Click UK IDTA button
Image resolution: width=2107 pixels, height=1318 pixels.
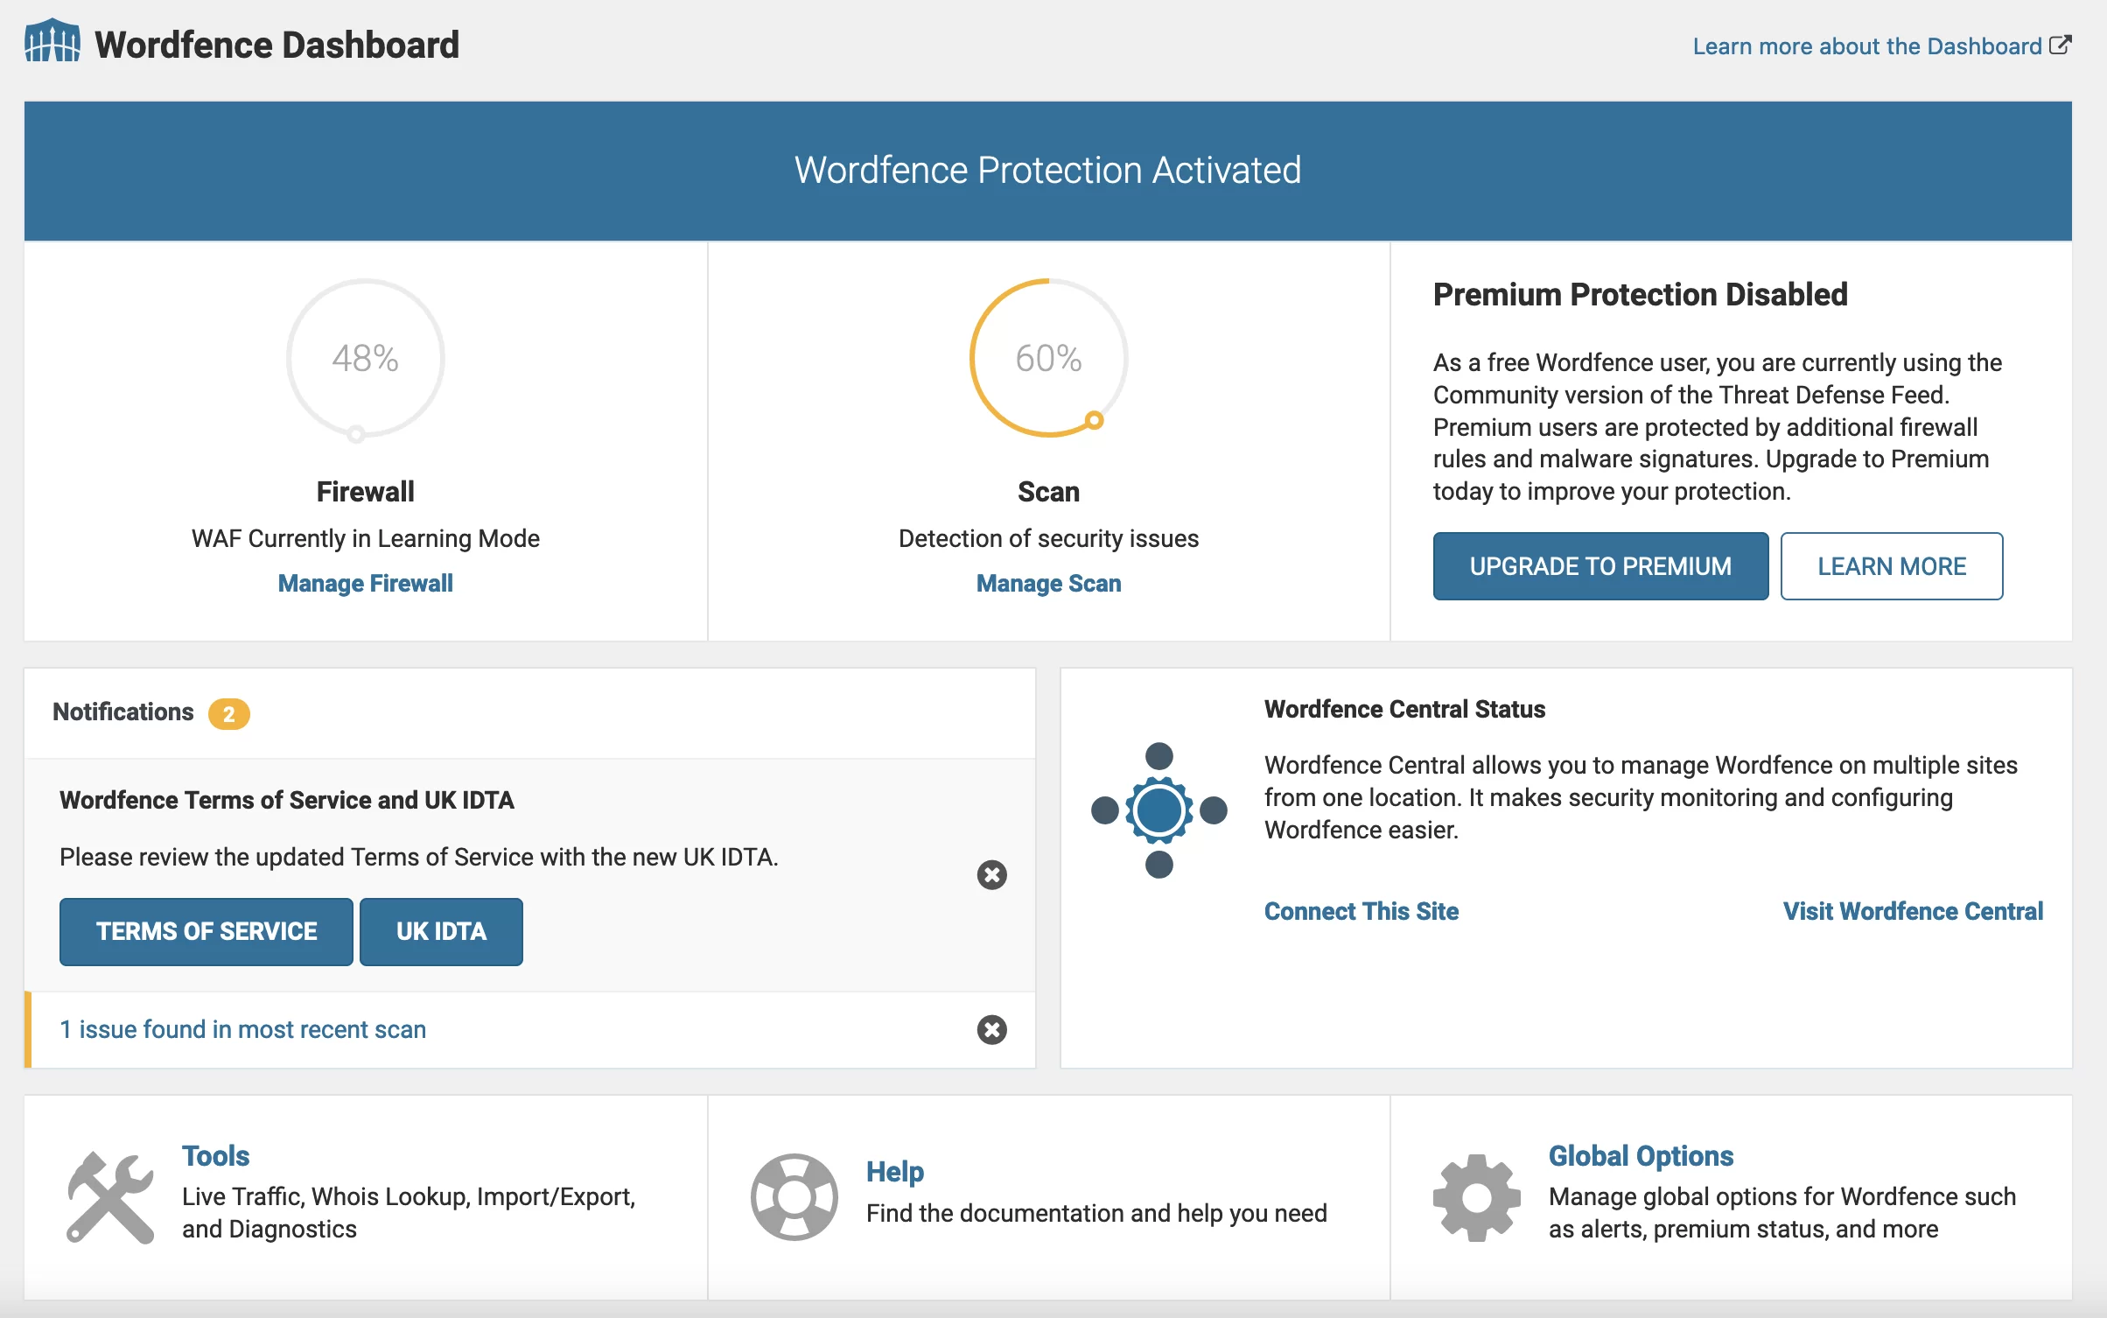pos(440,929)
